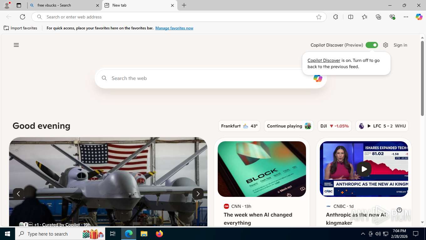Screen dimensions: 426x240
Task: Go to the next carousel slide
Action: tap(198, 194)
